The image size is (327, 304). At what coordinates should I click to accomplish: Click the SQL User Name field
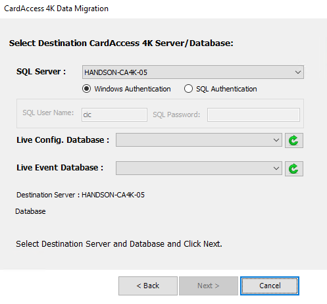pos(114,114)
